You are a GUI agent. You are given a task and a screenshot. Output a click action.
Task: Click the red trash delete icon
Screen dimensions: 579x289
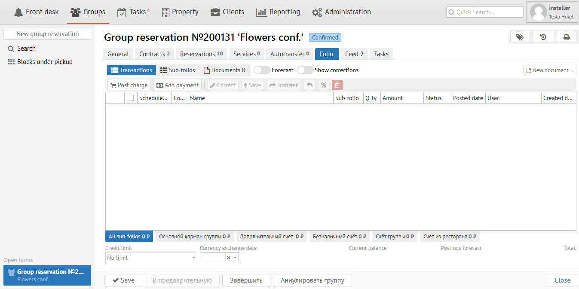tap(337, 85)
